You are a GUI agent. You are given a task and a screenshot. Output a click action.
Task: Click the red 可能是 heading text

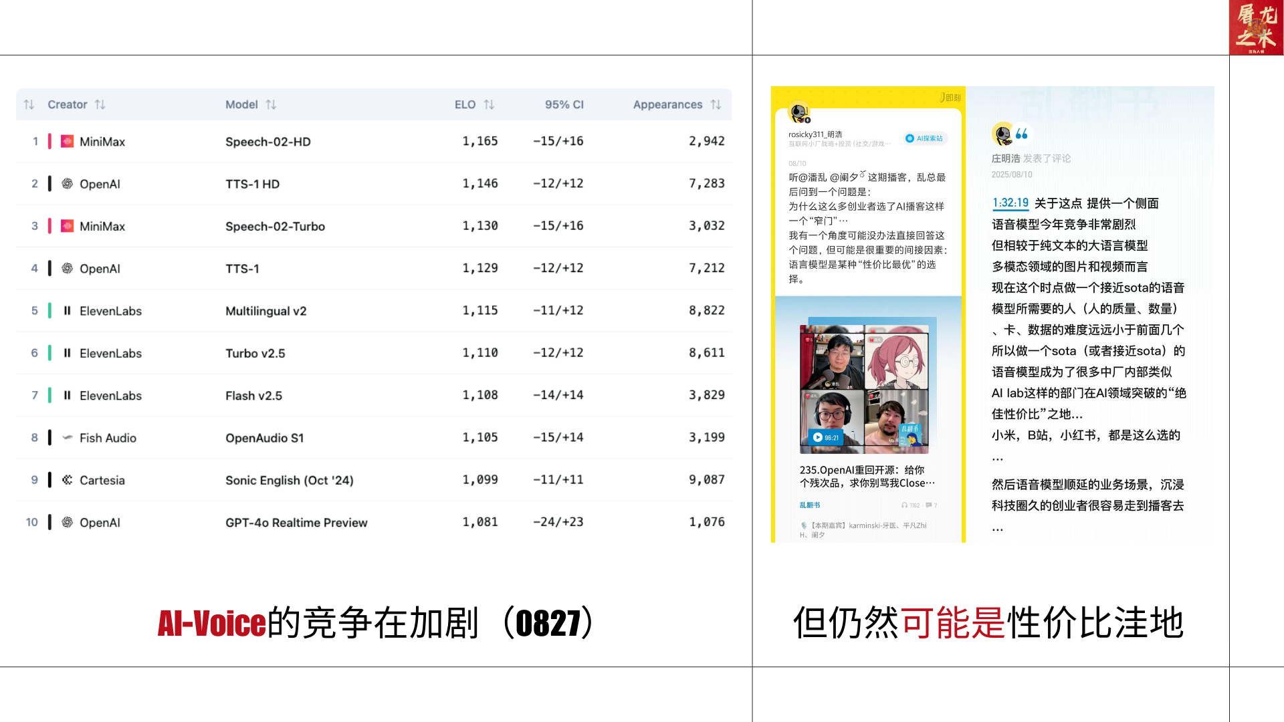point(954,623)
